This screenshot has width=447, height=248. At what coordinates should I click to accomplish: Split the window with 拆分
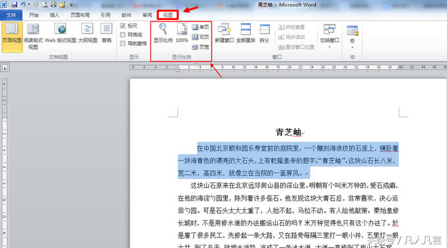[264, 33]
